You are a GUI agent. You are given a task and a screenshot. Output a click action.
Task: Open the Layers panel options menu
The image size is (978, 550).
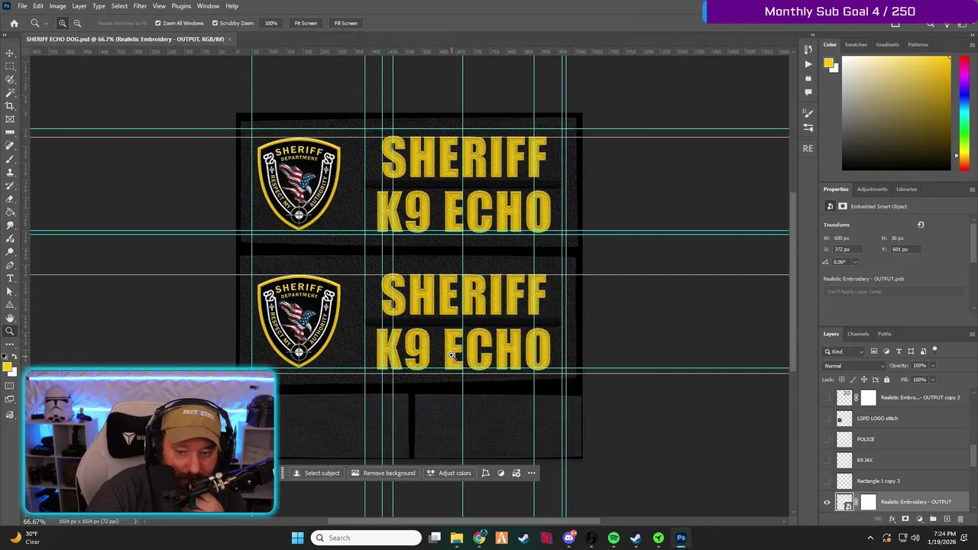(x=972, y=334)
